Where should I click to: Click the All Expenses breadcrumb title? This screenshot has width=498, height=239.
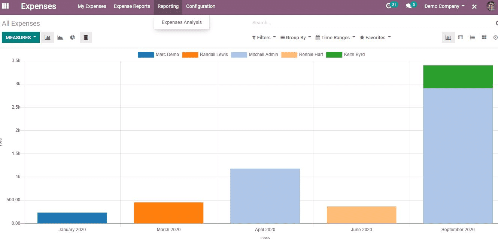click(x=21, y=24)
